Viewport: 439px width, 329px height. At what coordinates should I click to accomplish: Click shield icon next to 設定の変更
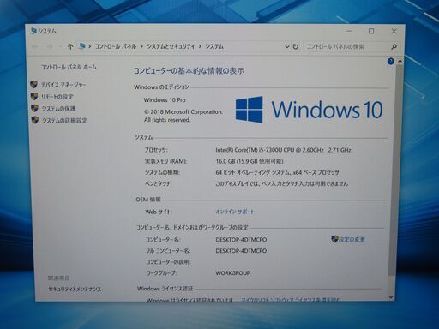point(334,239)
